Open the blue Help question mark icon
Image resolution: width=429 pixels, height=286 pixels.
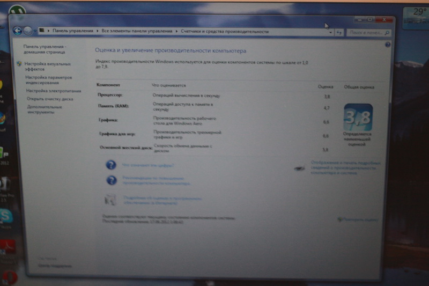(388, 45)
